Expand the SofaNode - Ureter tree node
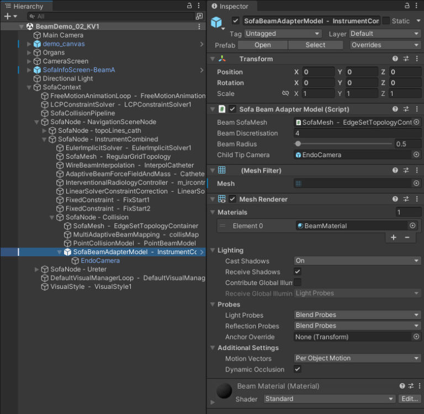Image resolution: width=424 pixels, height=414 pixels. (37, 270)
